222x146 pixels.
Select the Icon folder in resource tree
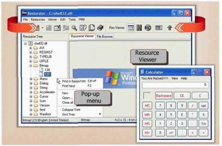click(43, 101)
